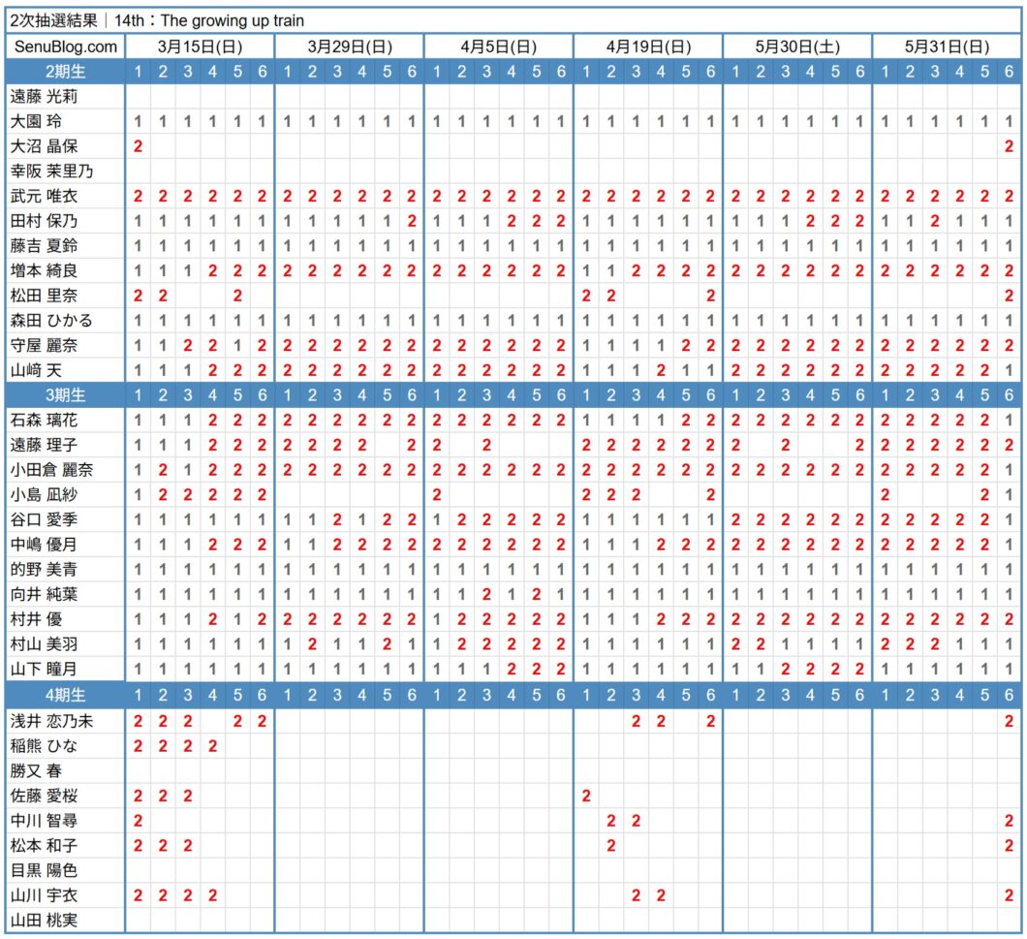Screen dimensions: 1027x939
Task: Click the red 2 in 佐藤 愛桜's 4月19日 column
Action: [x=586, y=796]
